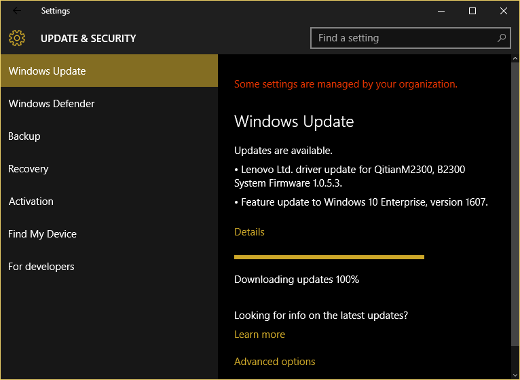Viewport: 520px width, 380px height.
Task: Click the back arrow in the title bar
Action: coord(17,11)
